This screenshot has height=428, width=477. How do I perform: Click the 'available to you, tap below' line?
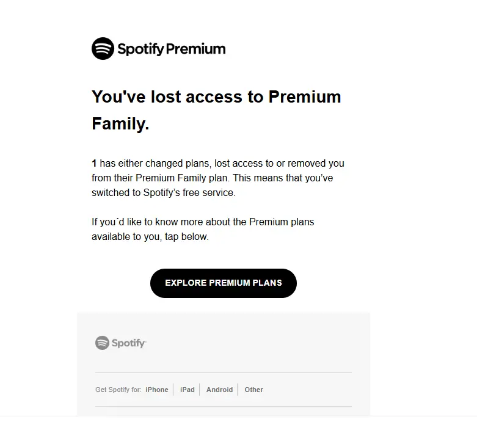(x=150, y=237)
